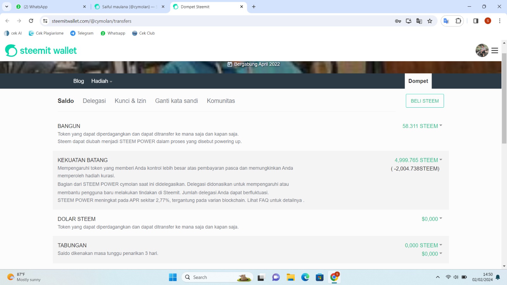Select the Saldo tab
The width and height of the screenshot is (507, 285).
[x=66, y=101]
